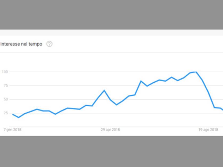
Task: Click the lowest dip near the chart start
Action: 19,117
